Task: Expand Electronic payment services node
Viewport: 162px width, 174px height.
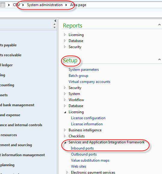Action: tap(67, 172)
